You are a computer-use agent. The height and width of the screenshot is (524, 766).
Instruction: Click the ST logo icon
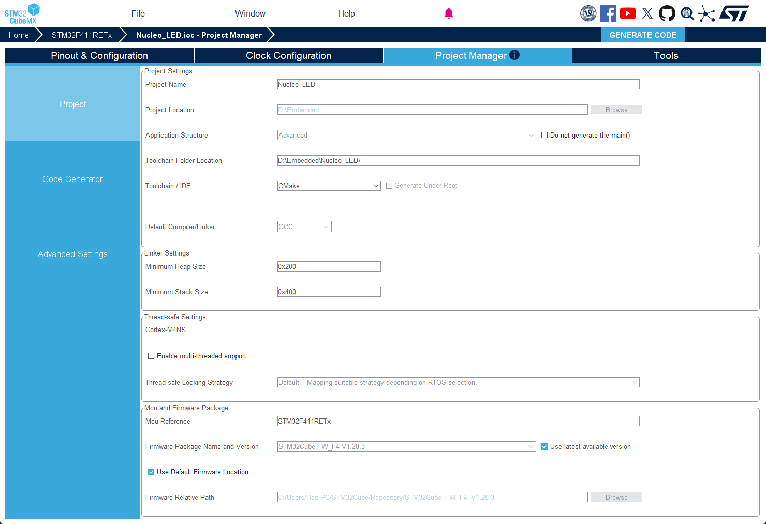(x=734, y=13)
